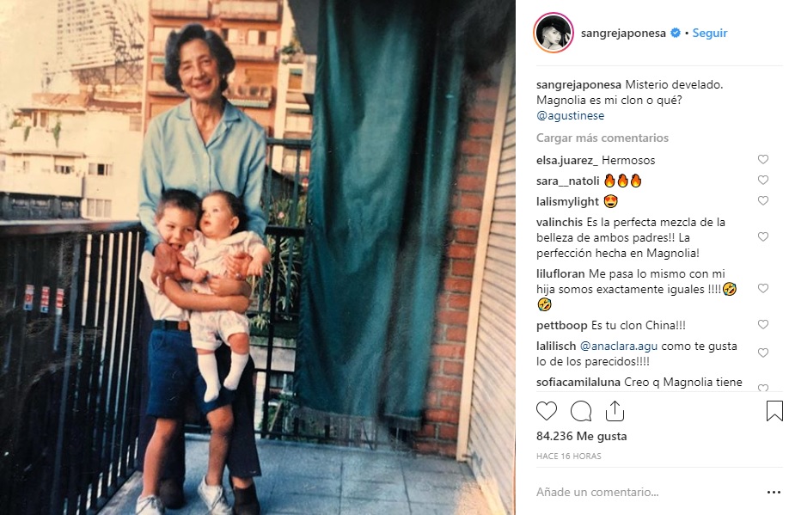789x515 pixels.
Task: Like sara__natoli comment heart
Action: [x=763, y=181]
